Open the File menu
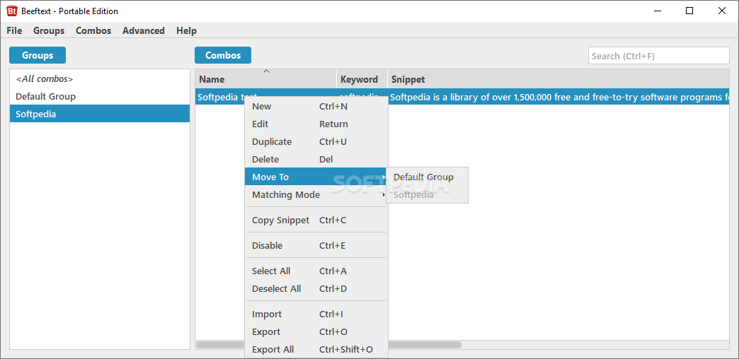739x359 pixels. pos(14,30)
